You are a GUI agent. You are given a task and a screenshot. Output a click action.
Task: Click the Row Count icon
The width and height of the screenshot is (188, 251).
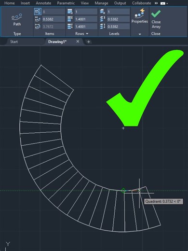point(70,12)
